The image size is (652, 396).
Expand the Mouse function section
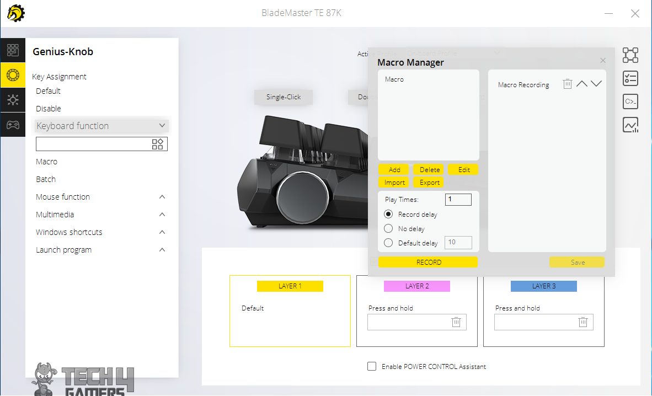coord(162,197)
